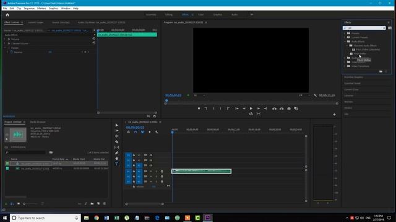Switch to Media Browser tab
The height and width of the screenshot is (222, 396).
coord(38,122)
